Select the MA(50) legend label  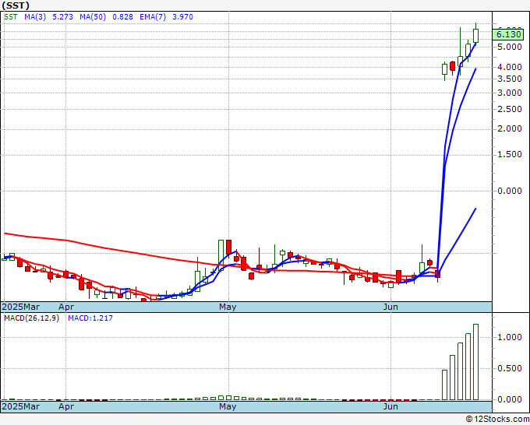(x=93, y=17)
